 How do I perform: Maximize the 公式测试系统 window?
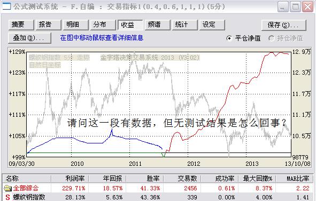click(x=295, y=6)
